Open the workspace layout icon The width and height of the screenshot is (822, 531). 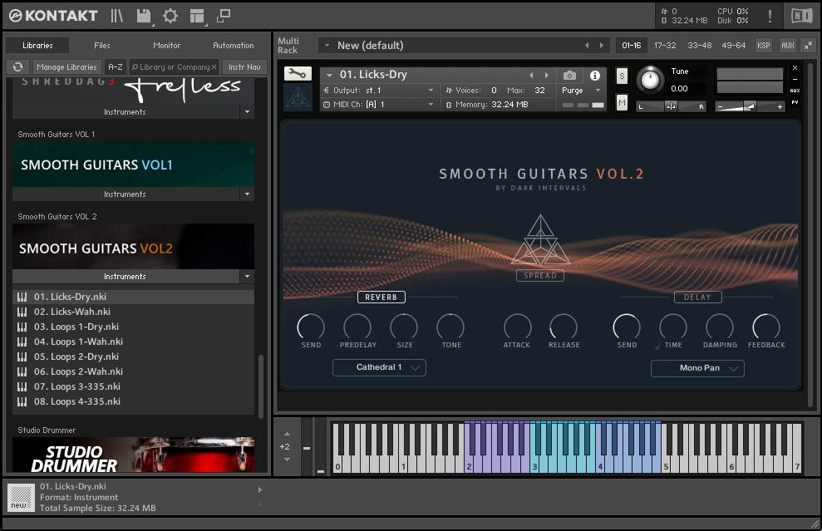coord(197,16)
